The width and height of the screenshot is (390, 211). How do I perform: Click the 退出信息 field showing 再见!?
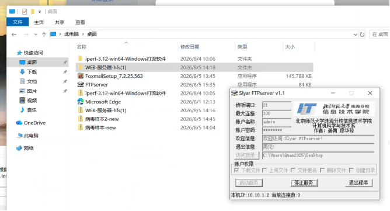click(318, 147)
